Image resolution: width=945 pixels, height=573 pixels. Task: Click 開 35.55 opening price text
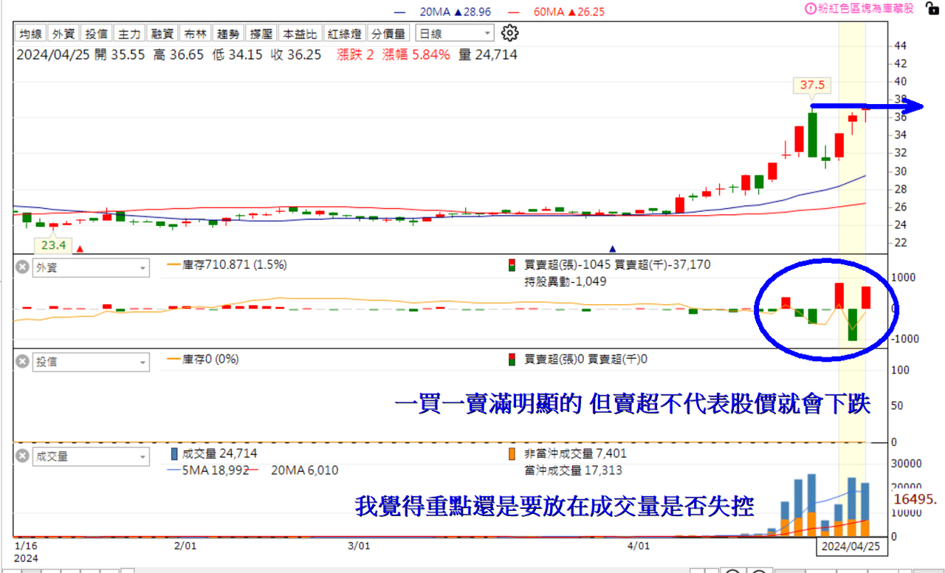point(120,55)
